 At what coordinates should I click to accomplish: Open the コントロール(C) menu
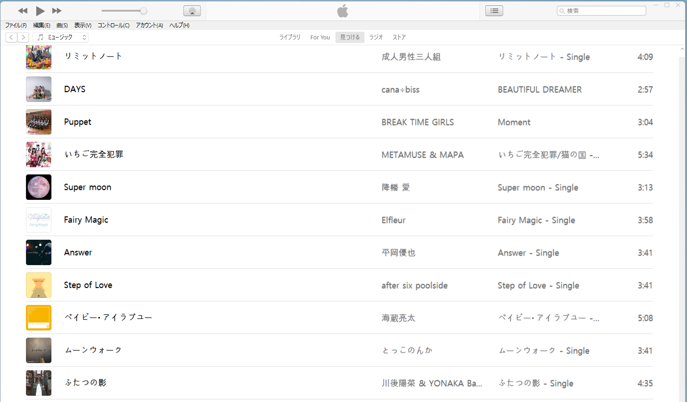click(114, 25)
